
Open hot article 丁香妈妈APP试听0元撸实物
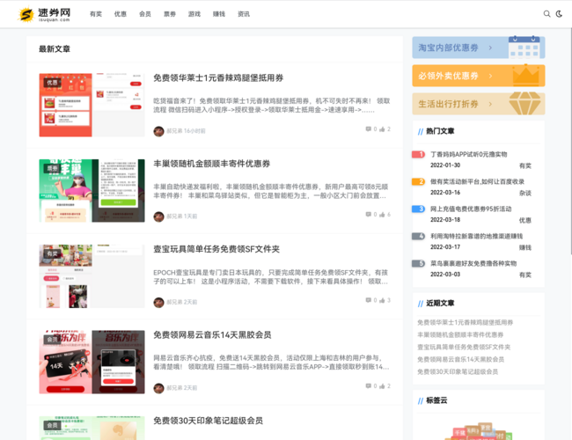coord(468,154)
